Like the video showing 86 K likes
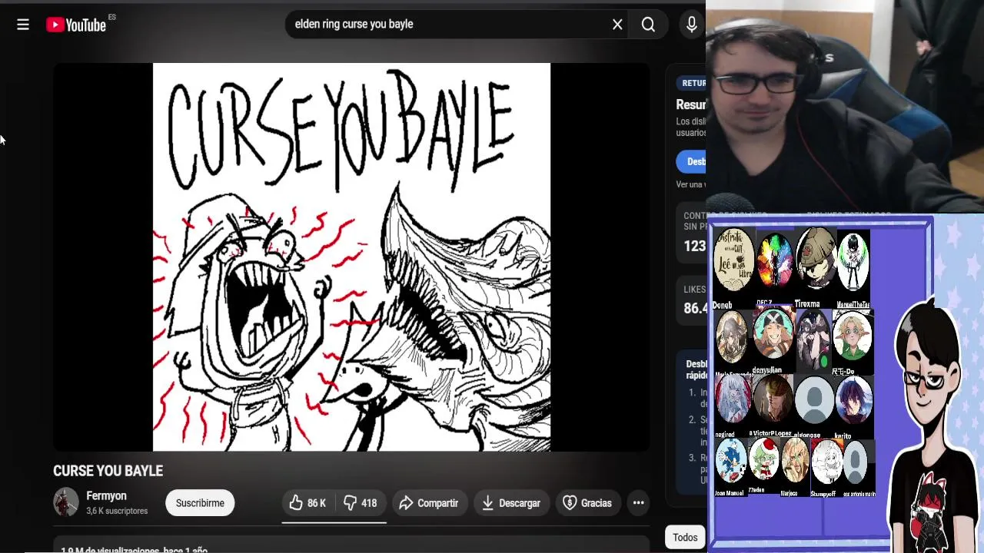 [x=307, y=503]
